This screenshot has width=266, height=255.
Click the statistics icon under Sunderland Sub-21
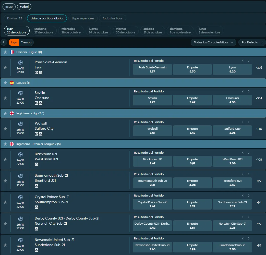click(37, 250)
